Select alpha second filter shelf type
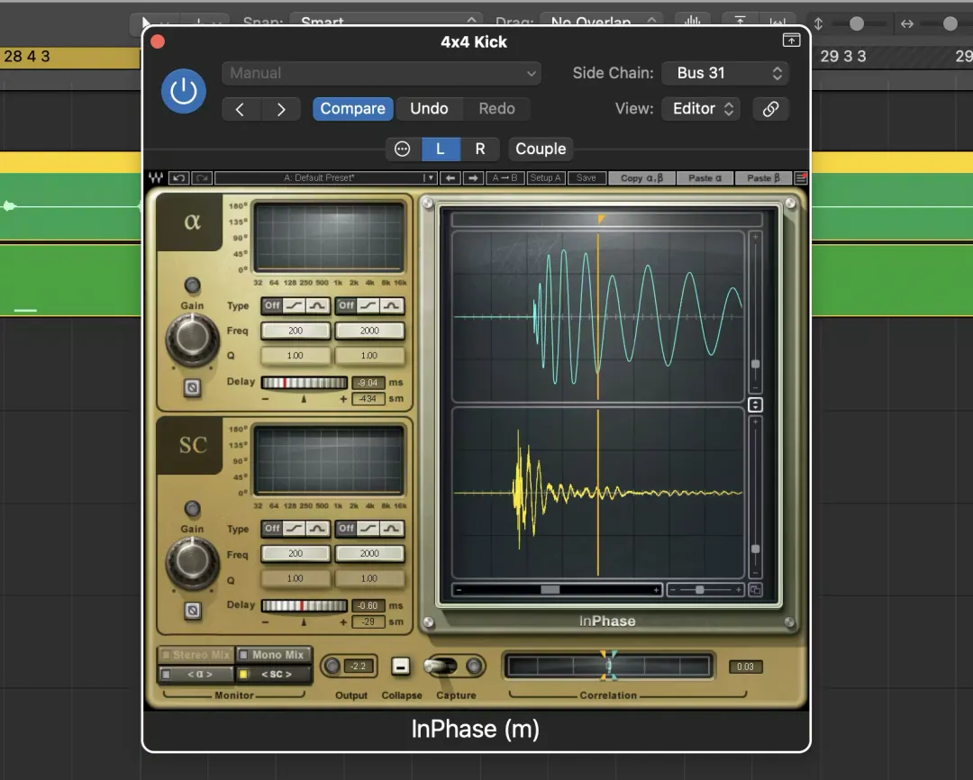 click(x=368, y=305)
